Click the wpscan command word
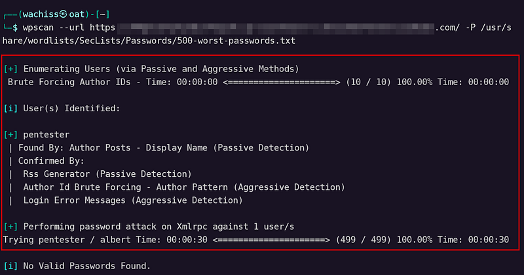The width and height of the screenshot is (524, 275). pos(37,27)
